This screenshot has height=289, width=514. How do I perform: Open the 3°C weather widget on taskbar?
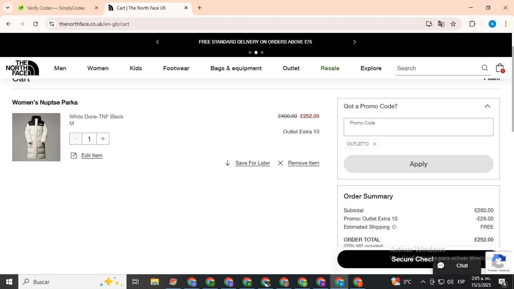(x=402, y=282)
